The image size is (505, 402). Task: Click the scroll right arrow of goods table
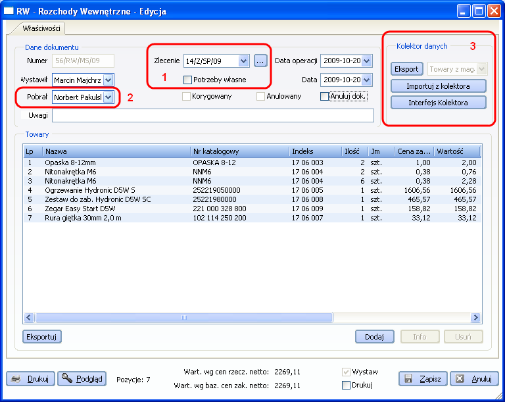475,318
